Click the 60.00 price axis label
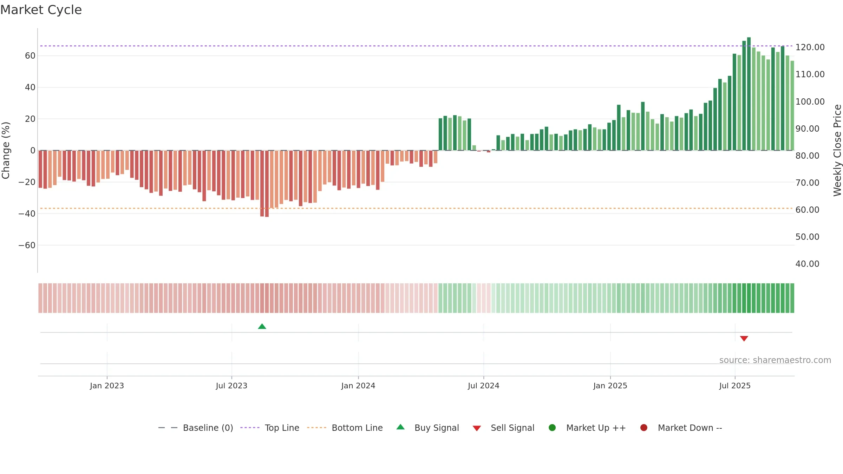 807,210
